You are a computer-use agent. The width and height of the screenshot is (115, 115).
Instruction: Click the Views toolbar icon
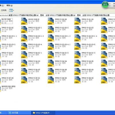pyautogui.click(x=11, y=10)
